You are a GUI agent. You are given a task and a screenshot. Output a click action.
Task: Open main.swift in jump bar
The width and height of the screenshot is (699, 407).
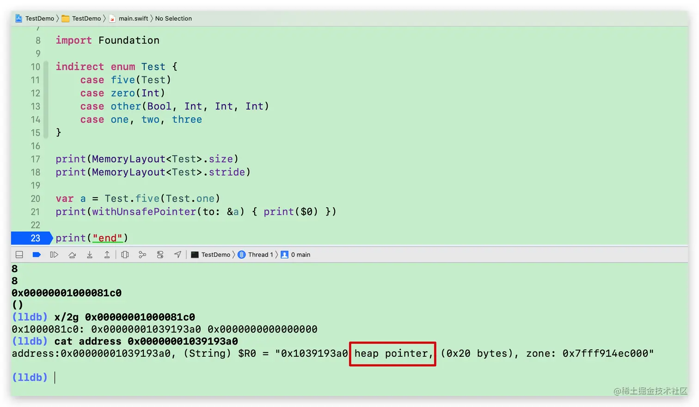[x=129, y=18]
